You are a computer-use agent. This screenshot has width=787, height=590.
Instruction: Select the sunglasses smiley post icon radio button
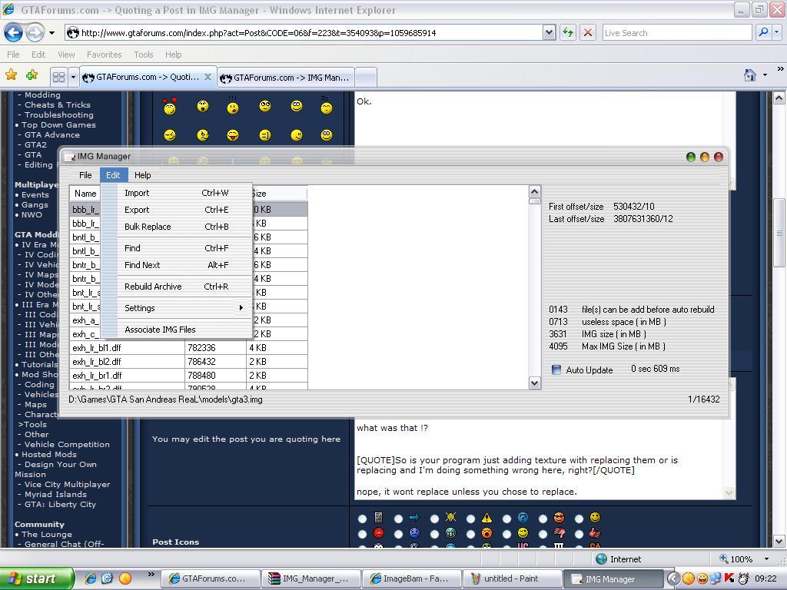pos(543,519)
